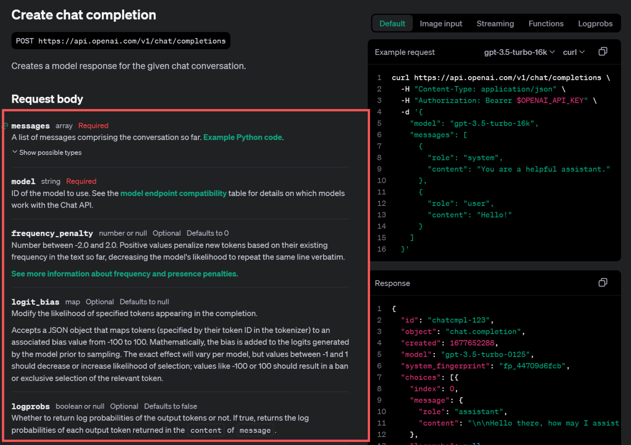631x445 pixels.
Task: Click $OPENAI_API_KEY in the curl example
Action: [550, 100]
